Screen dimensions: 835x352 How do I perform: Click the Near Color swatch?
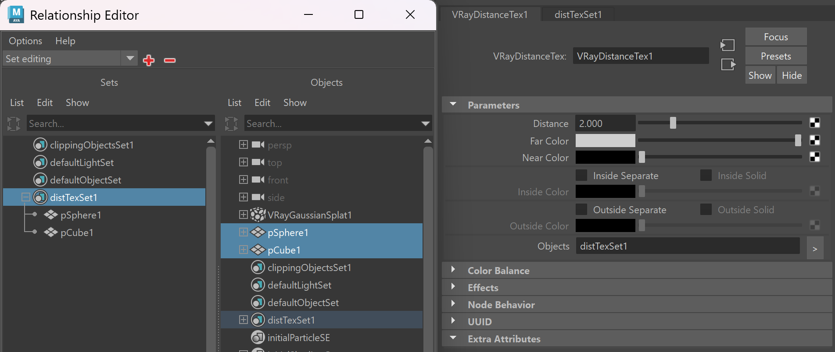pos(605,157)
